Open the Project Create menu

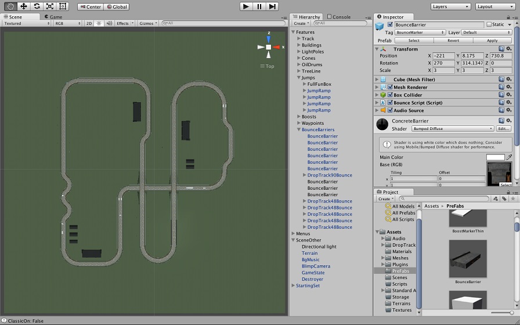[385, 198]
